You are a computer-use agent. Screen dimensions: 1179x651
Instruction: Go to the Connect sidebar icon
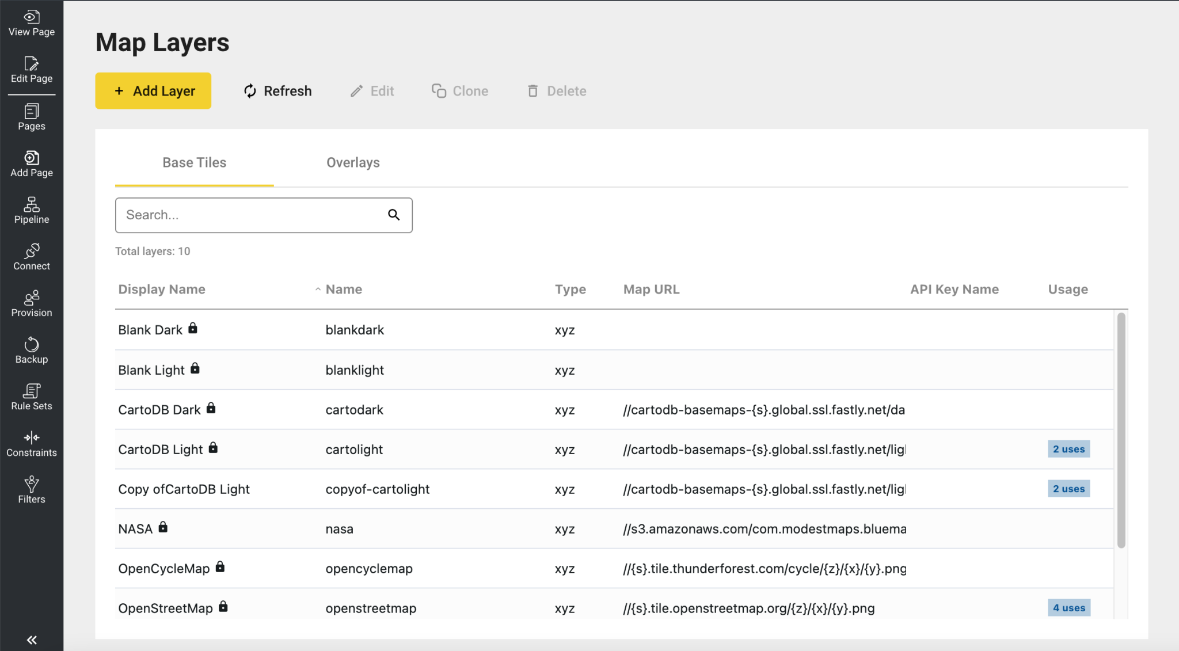(x=32, y=257)
